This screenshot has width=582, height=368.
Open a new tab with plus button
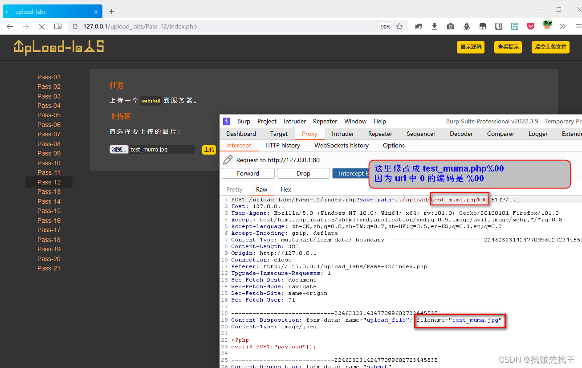[x=112, y=11]
